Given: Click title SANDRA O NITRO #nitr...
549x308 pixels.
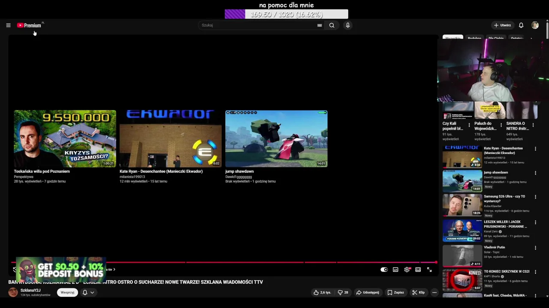Looking at the screenshot, I should coord(517,126).
